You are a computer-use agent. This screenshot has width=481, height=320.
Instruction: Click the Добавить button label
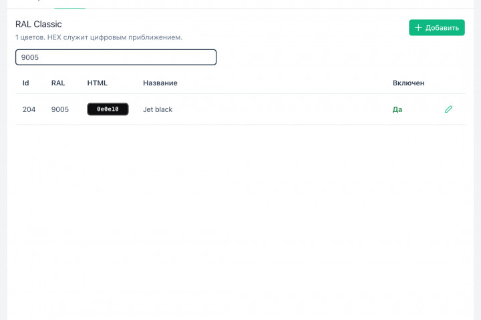pyautogui.click(x=442, y=28)
